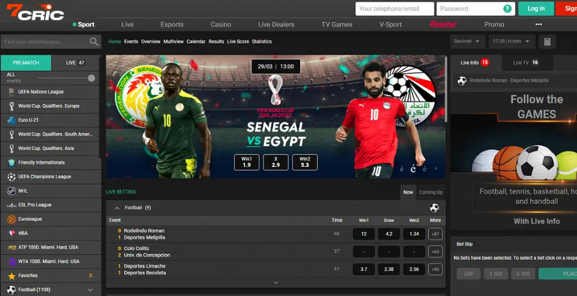Image resolution: width=577 pixels, height=296 pixels.
Task: Open the Casino menu item
Action: (x=221, y=24)
